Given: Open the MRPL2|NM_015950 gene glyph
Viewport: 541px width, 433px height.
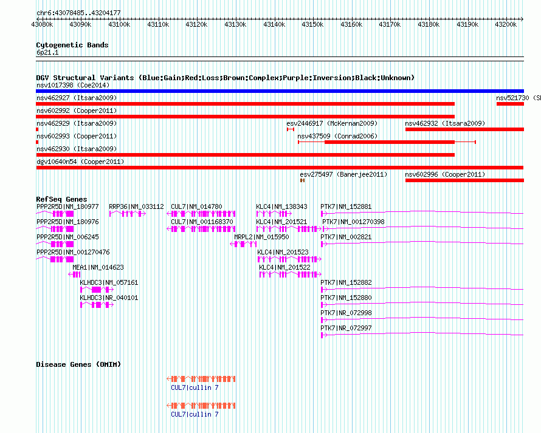Looking at the screenshot, I should (243, 244).
